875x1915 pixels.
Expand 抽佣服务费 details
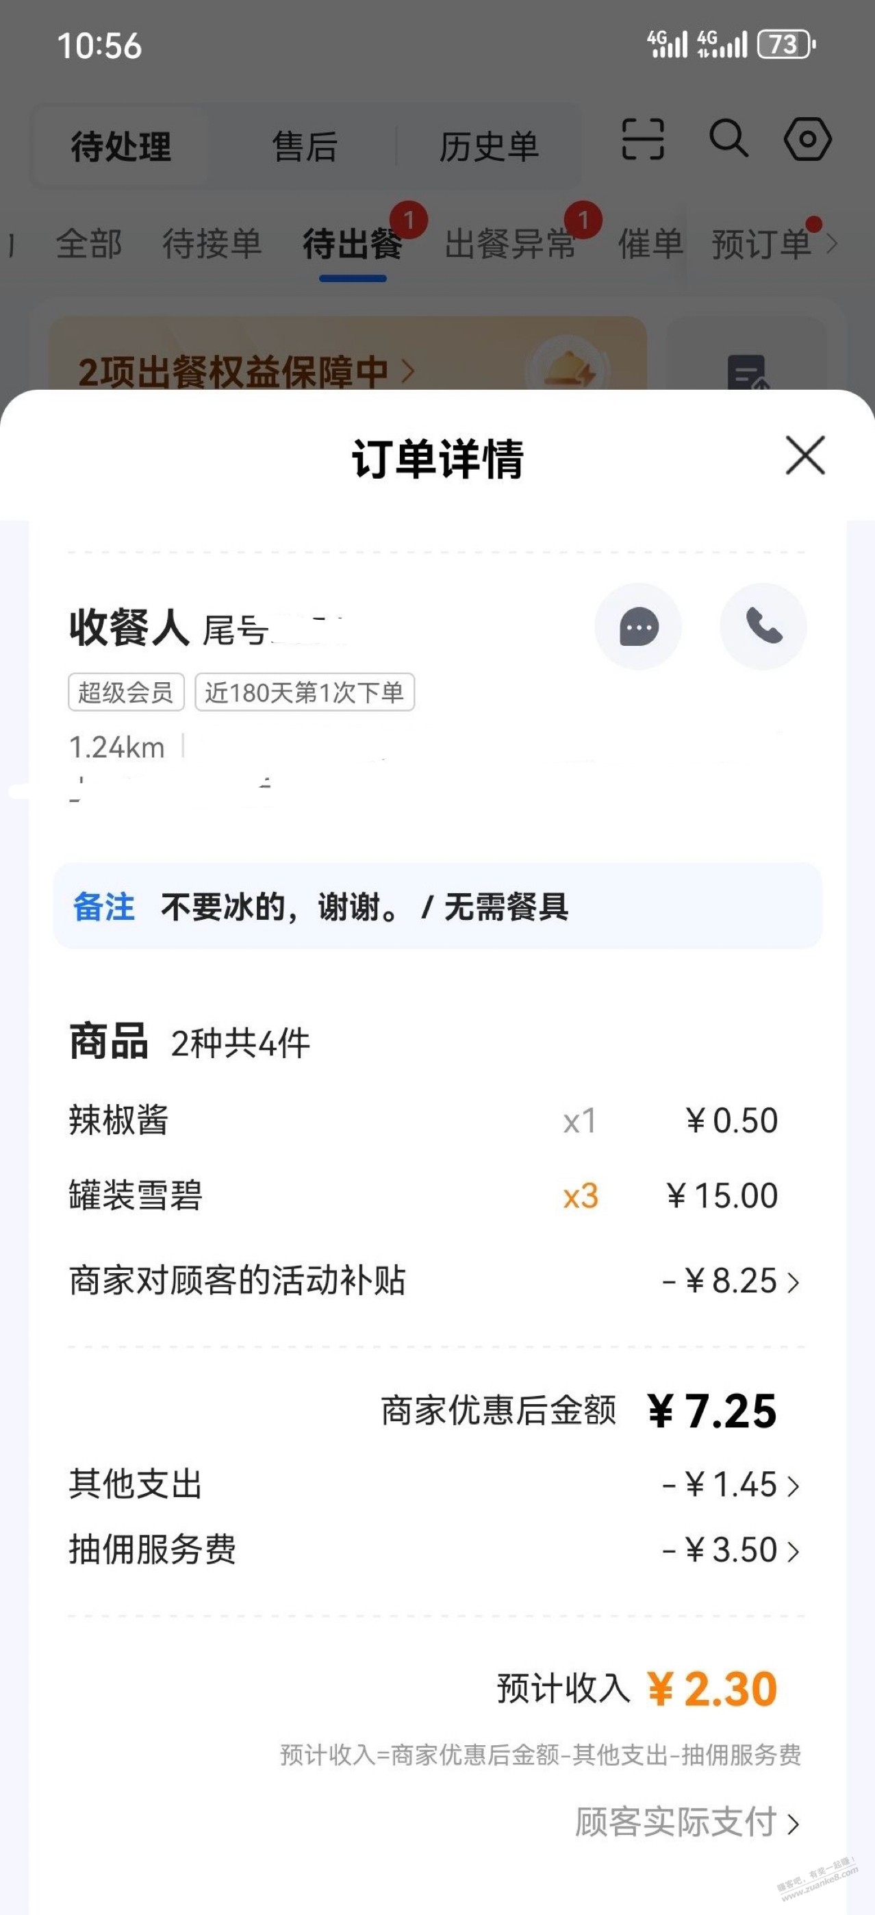[x=437, y=1550]
